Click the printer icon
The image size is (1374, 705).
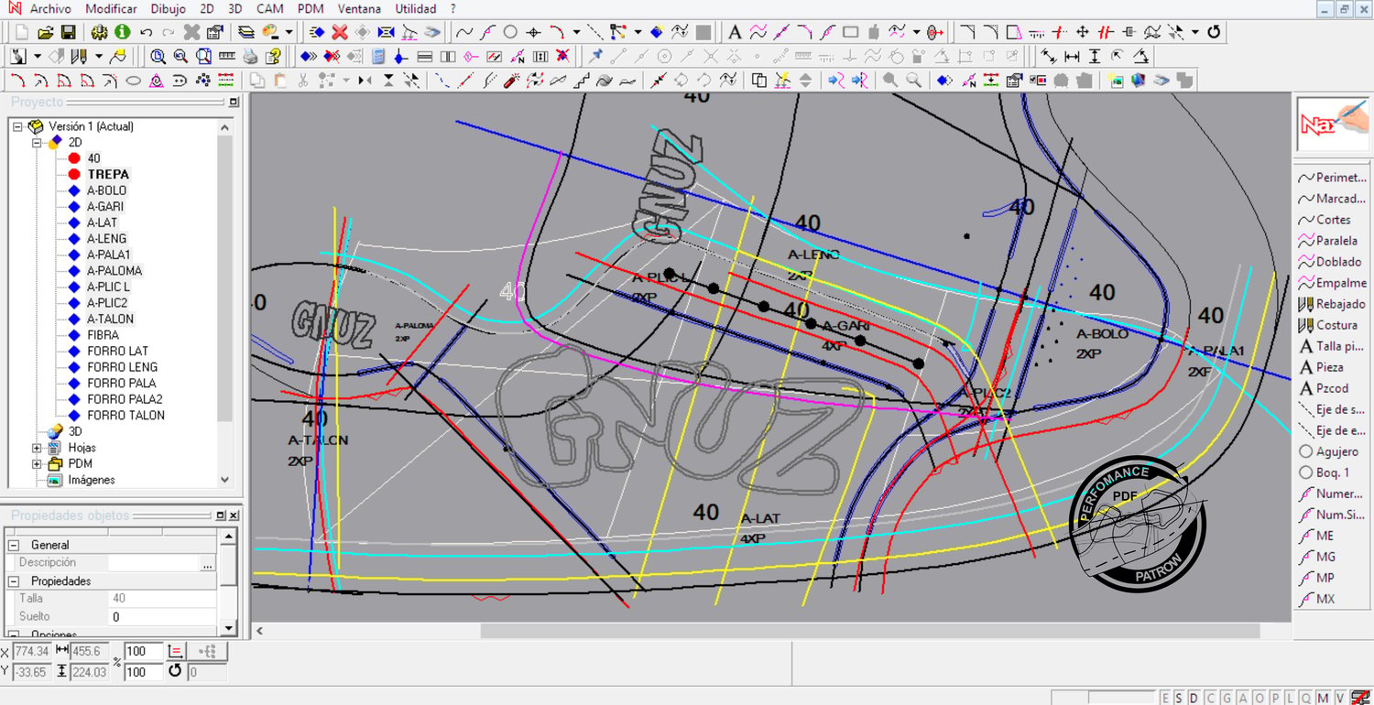point(250,57)
